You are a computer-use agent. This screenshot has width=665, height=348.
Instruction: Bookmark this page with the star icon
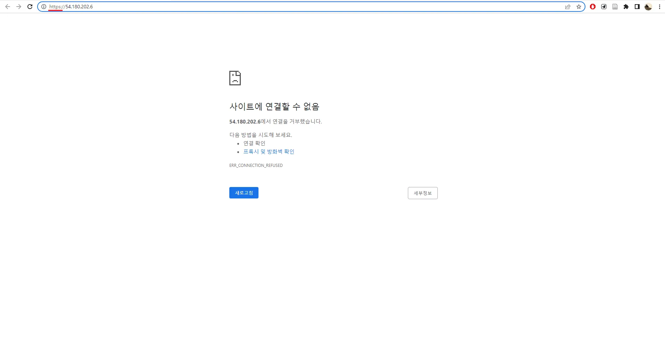(579, 7)
